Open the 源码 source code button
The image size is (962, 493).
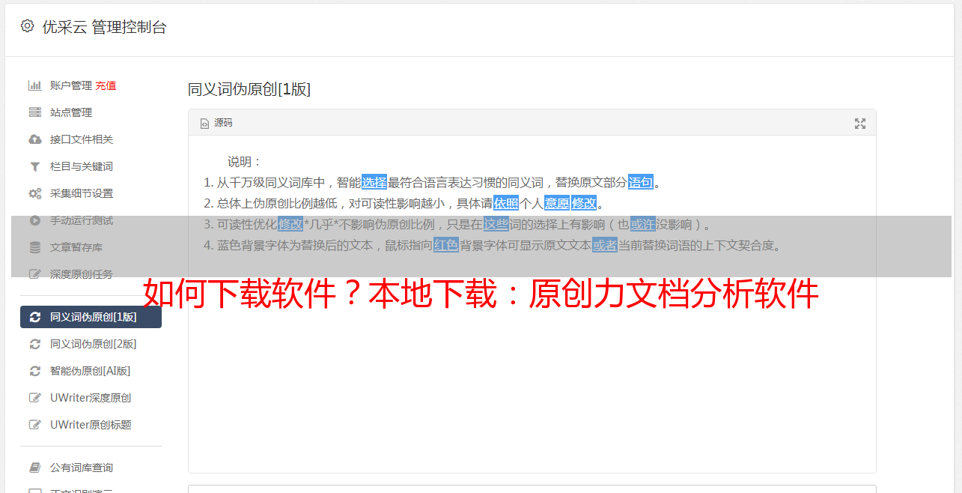point(216,123)
